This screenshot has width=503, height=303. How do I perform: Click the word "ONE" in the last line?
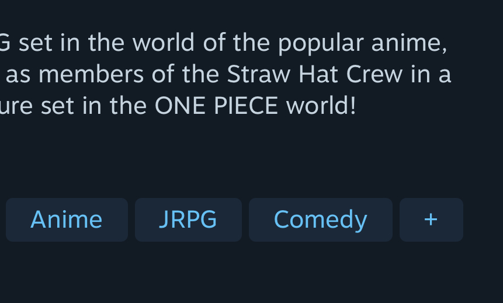(x=180, y=106)
